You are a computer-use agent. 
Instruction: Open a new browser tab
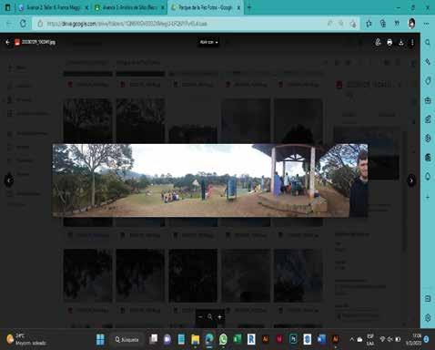(x=249, y=7)
